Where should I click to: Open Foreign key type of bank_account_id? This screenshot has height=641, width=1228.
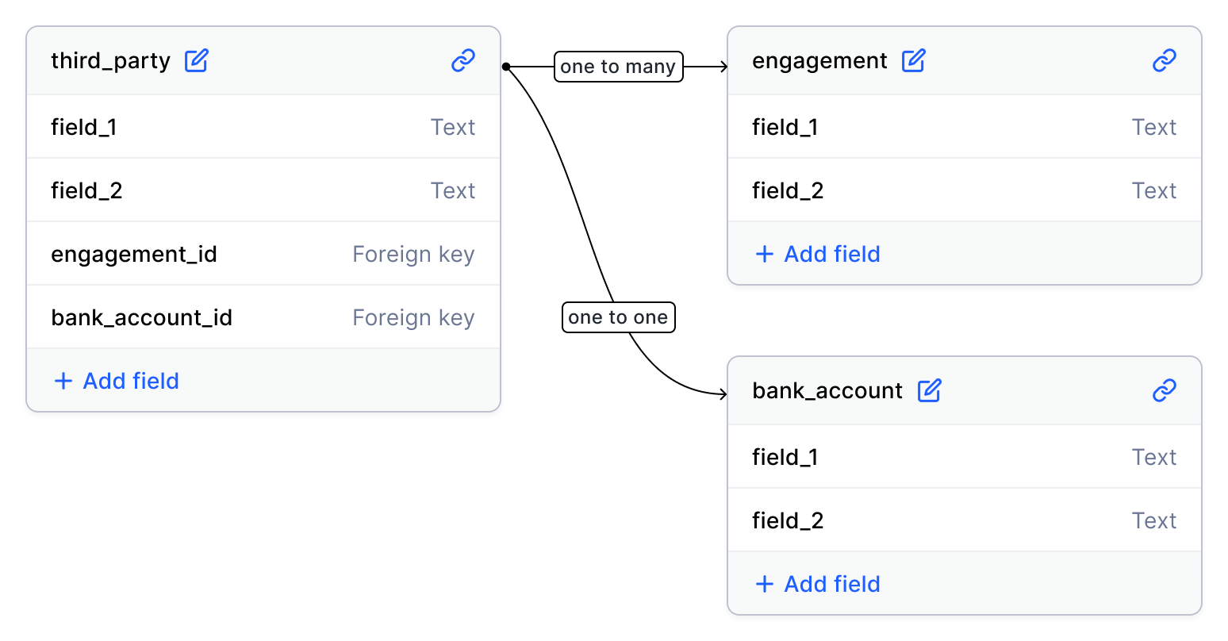point(413,318)
